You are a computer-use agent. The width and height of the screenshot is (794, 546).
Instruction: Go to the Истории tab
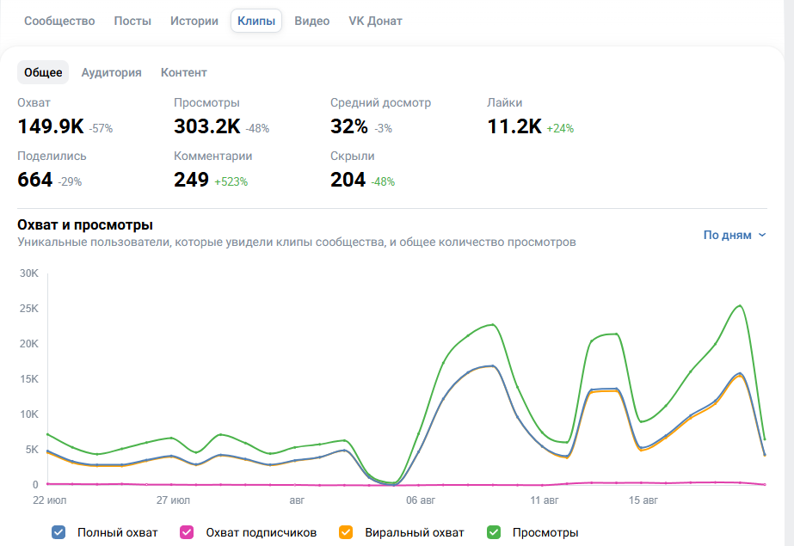click(194, 21)
